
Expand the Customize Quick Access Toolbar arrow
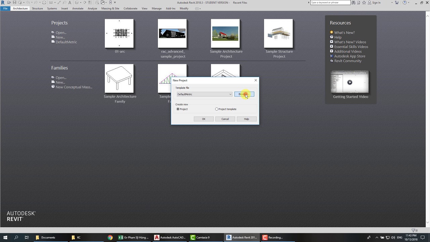(x=115, y=2)
